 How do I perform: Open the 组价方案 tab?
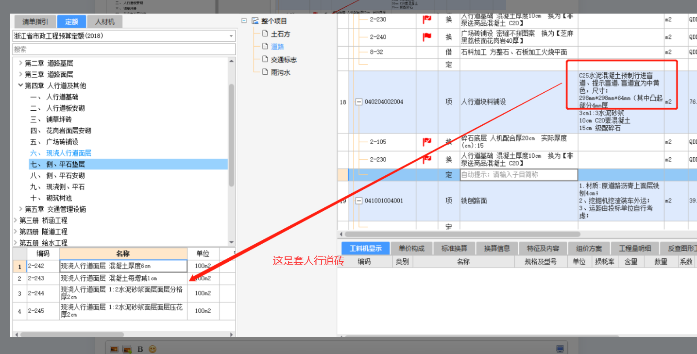(589, 248)
